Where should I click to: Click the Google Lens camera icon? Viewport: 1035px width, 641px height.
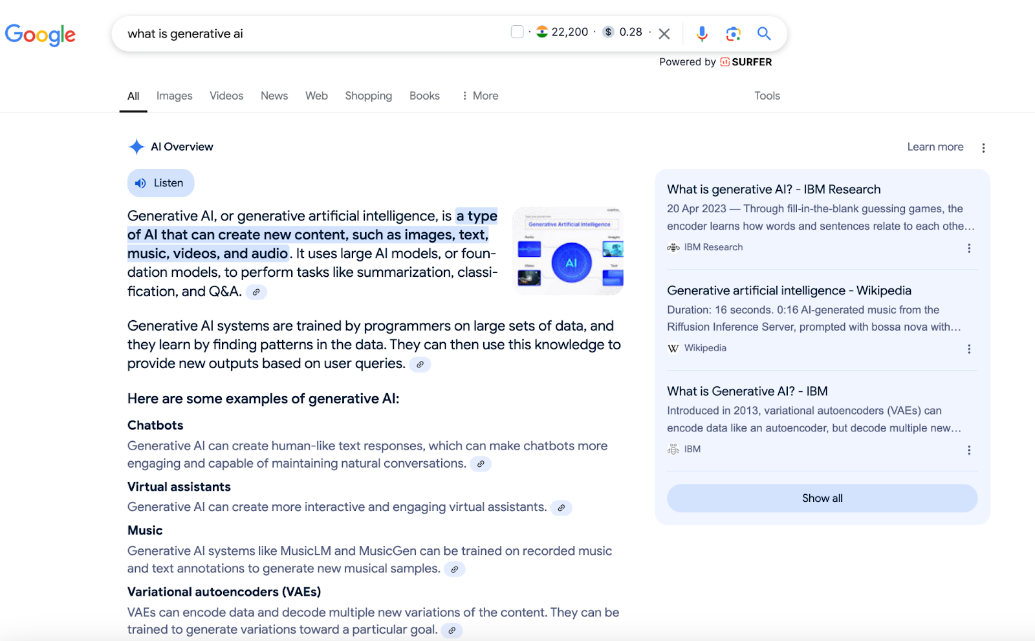pyautogui.click(x=733, y=33)
